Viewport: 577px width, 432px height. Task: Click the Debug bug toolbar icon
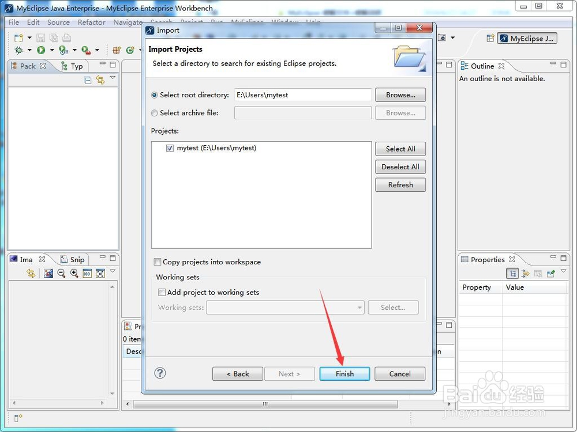coord(18,50)
